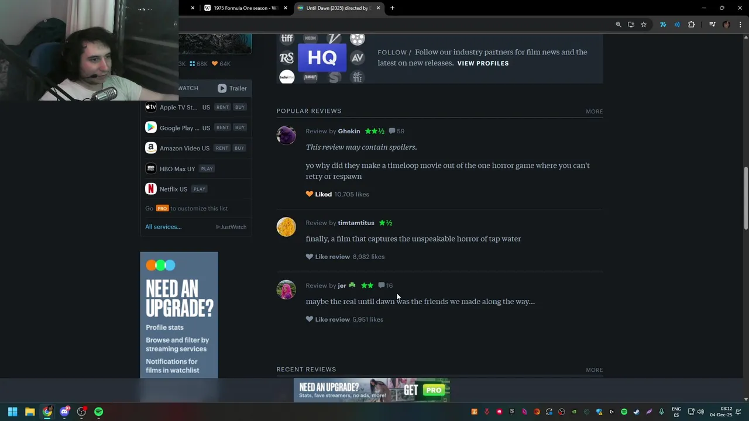Open timtamtitus's avatar profile
Viewport: 749px width, 421px height.
(286, 227)
